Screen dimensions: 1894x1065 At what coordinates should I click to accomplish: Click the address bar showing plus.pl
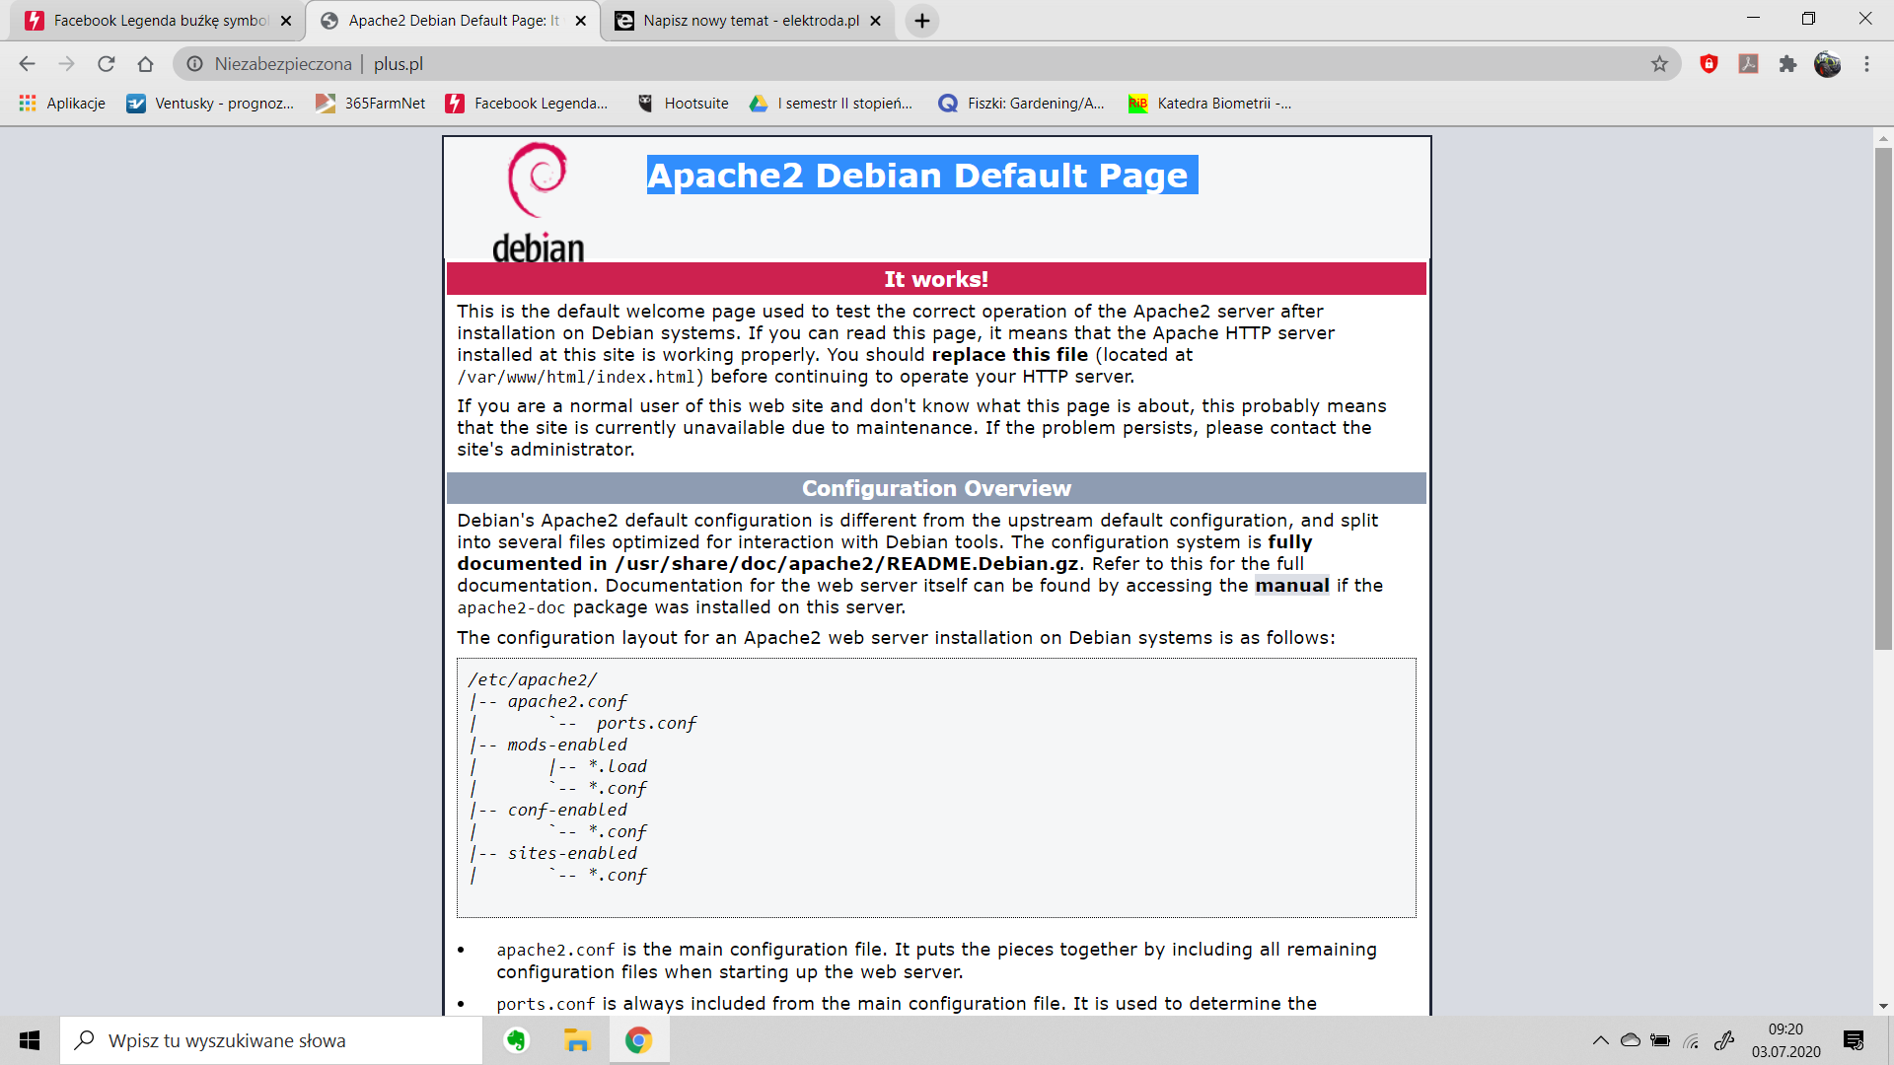coord(927,64)
